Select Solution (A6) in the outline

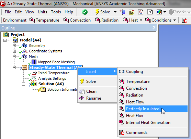click(x=51, y=84)
